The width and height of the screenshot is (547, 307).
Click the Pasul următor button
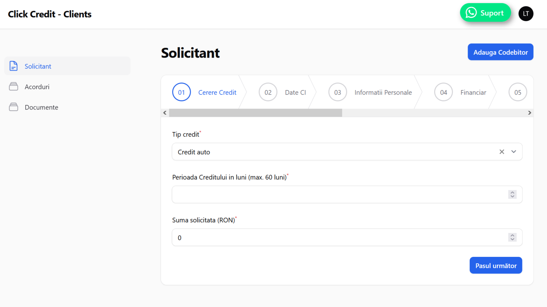click(496, 265)
